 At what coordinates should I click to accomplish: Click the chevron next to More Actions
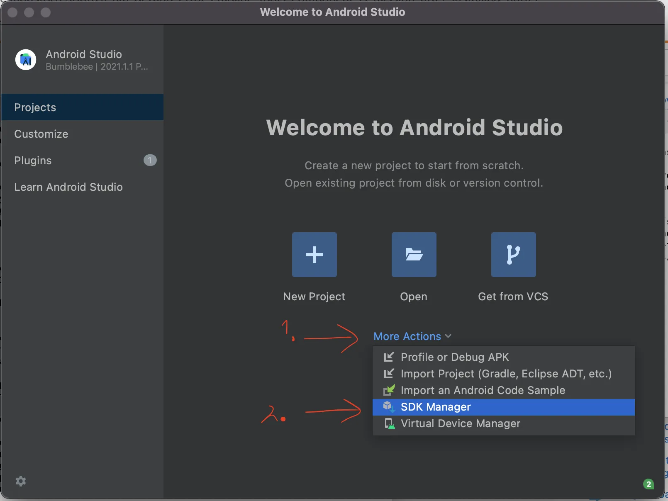coord(448,336)
